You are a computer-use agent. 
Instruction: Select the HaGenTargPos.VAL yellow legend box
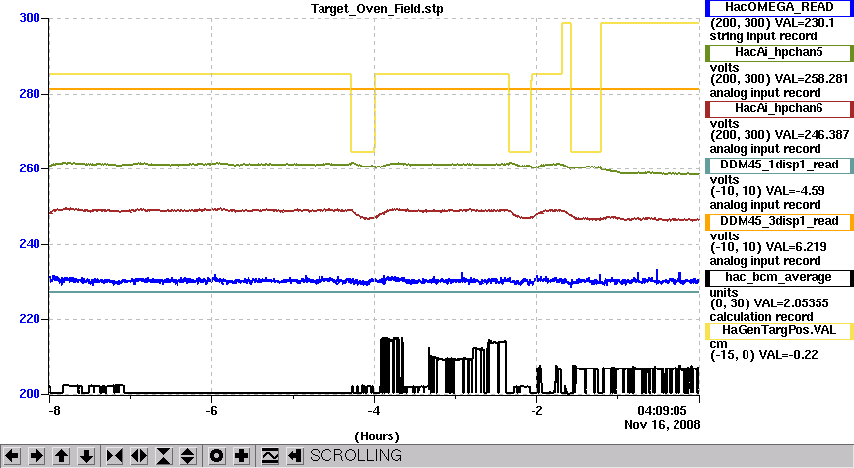pyautogui.click(x=779, y=330)
